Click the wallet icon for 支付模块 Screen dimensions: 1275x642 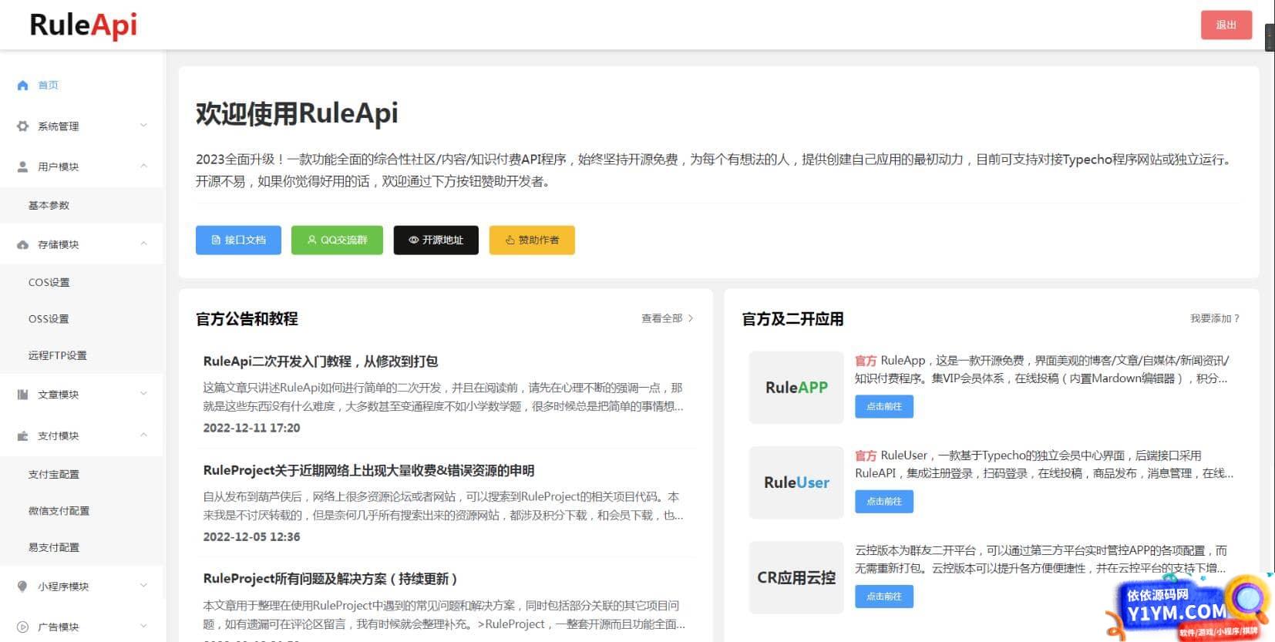coord(22,435)
